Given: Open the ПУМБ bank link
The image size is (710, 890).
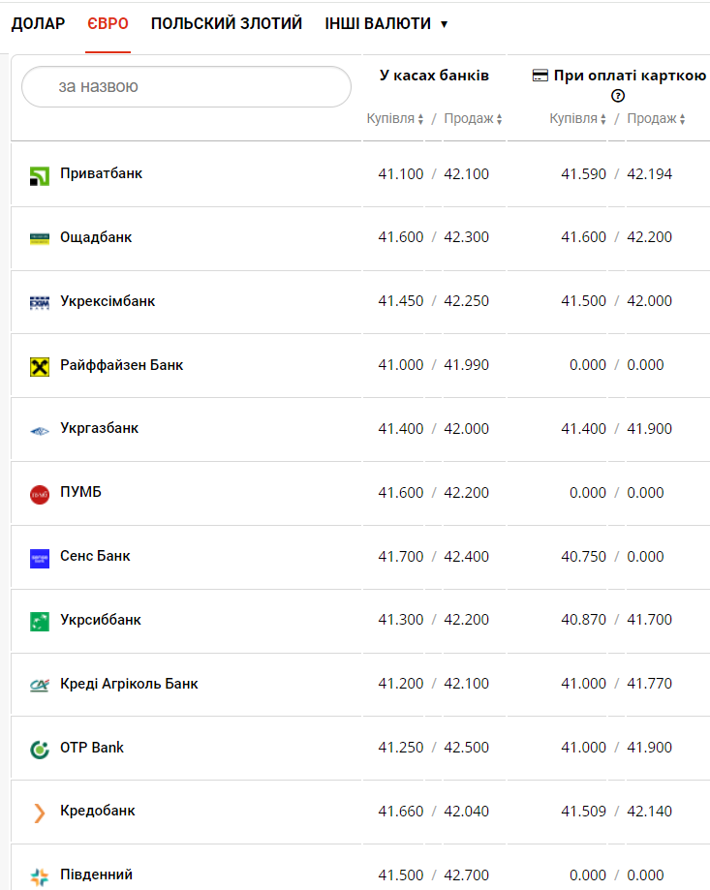Looking at the screenshot, I should click(80, 492).
